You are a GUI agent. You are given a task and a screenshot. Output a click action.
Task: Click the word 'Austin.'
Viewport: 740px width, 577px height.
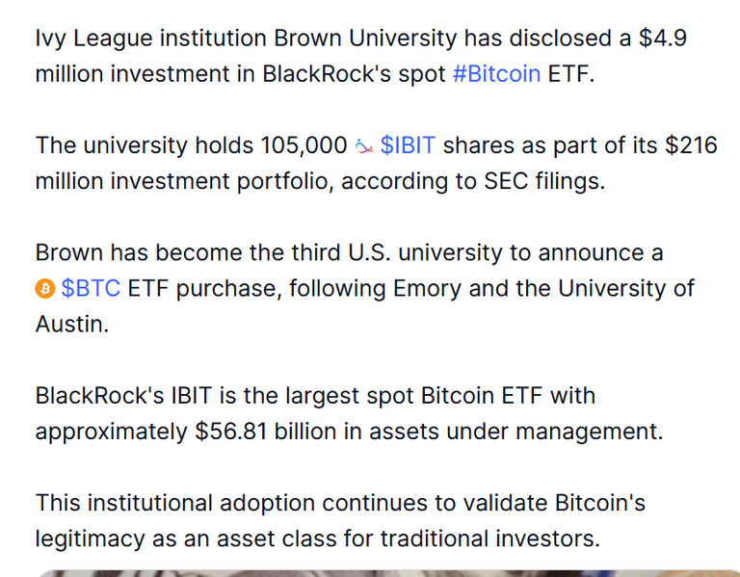pos(72,324)
